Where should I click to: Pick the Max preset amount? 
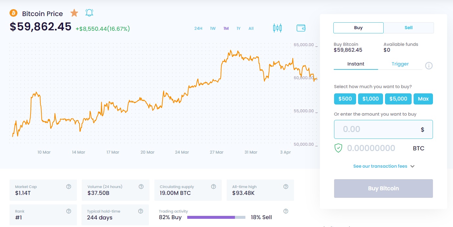423,99
